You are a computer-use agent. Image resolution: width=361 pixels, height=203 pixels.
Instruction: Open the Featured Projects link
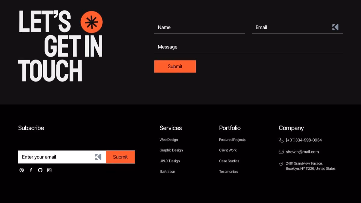232,140
